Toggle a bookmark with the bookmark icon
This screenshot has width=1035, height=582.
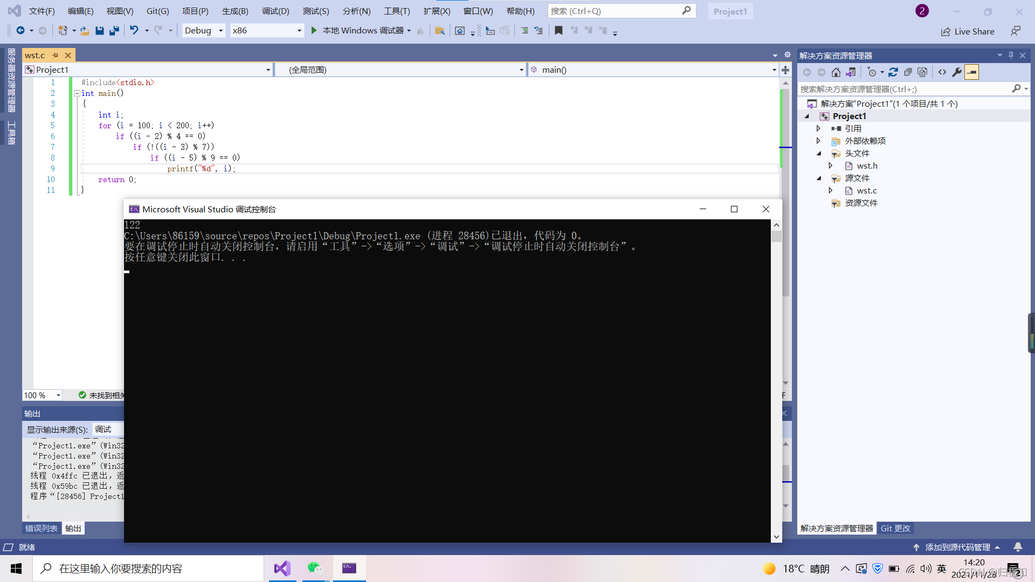[558, 31]
